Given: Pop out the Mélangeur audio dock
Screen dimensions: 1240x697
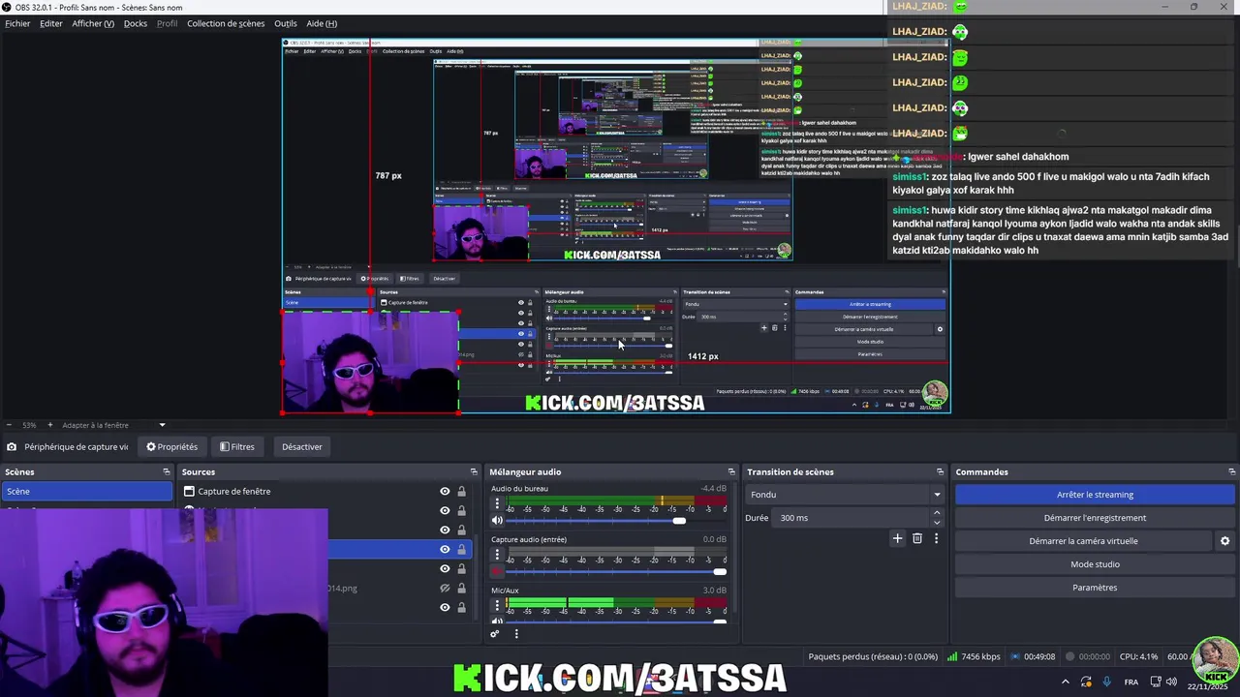Looking at the screenshot, I should pos(731,471).
